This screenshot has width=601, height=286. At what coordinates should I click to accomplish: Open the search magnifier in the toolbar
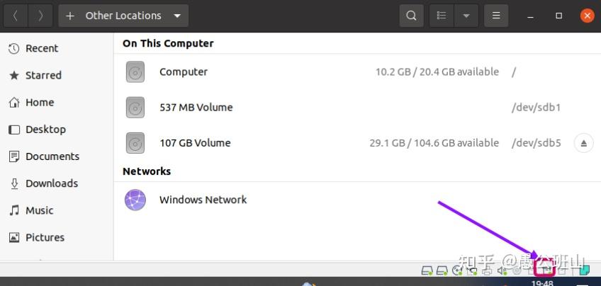click(411, 16)
